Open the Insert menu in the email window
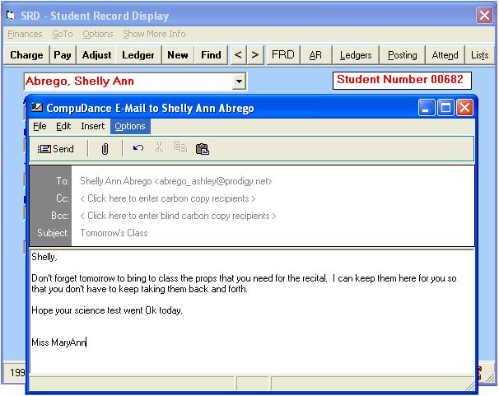The width and height of the screenshot is (499, 396). click(x=92, y=126)
